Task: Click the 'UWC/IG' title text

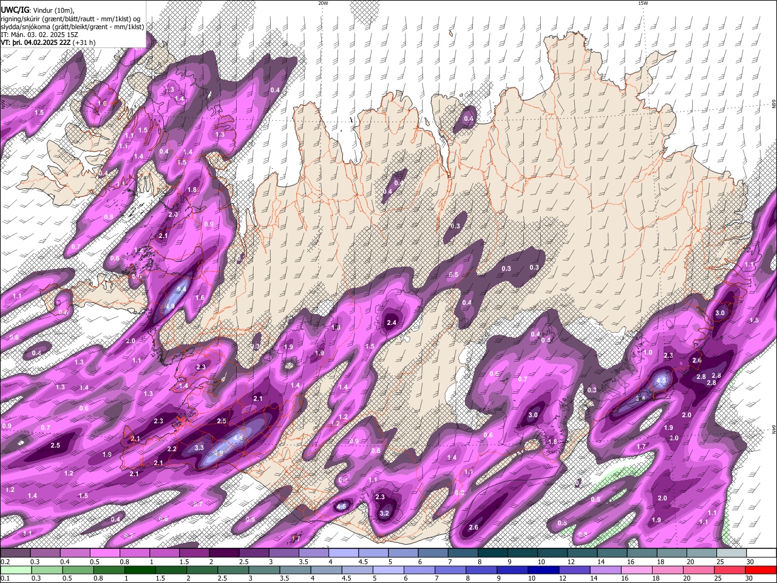Action: click(15, 9)
